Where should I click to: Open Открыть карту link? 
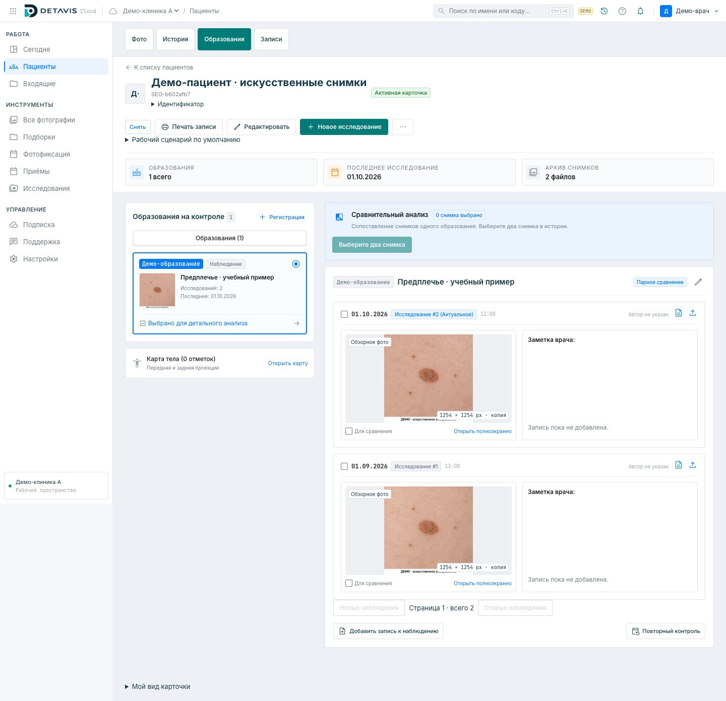(288, 363)
